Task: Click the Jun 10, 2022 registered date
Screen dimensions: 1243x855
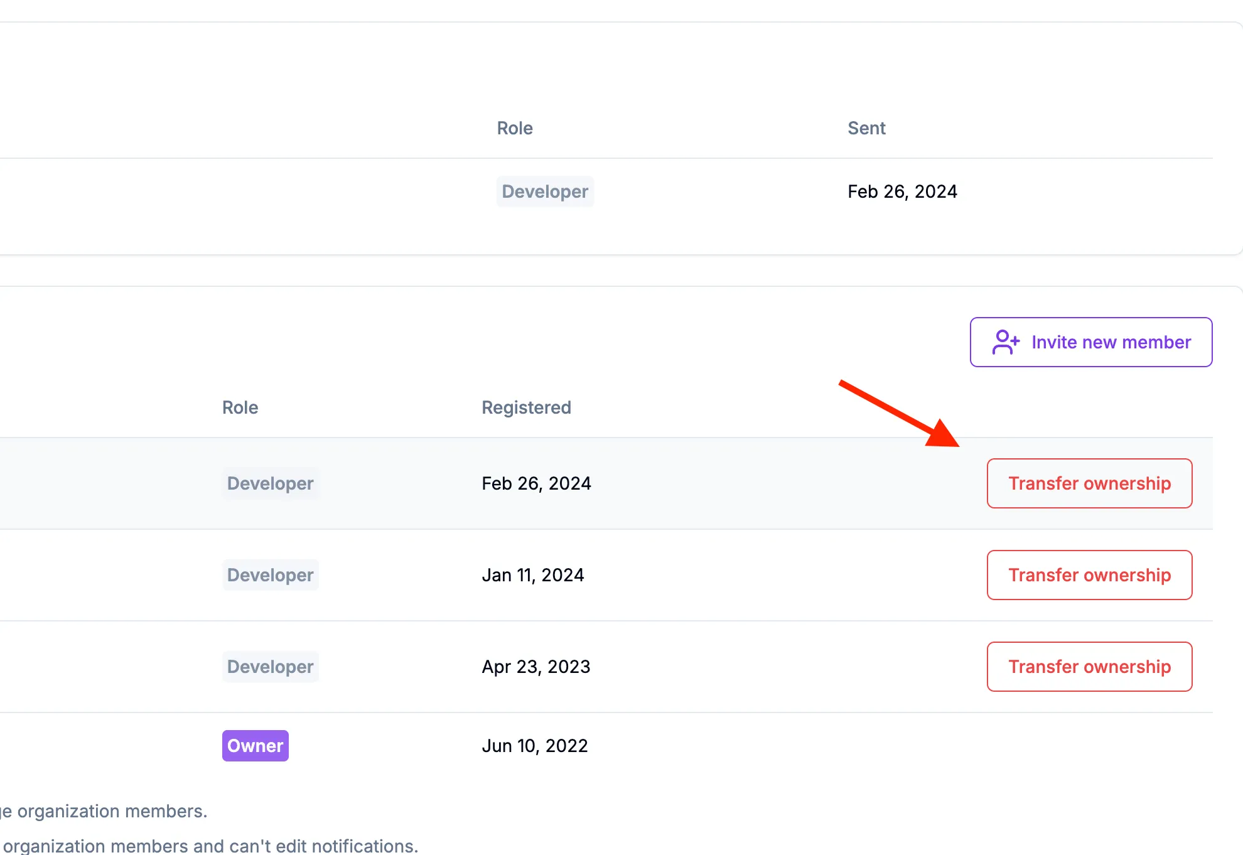Action: 535,746
